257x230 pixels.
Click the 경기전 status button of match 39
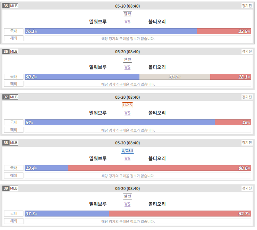[x=247, y=188]
